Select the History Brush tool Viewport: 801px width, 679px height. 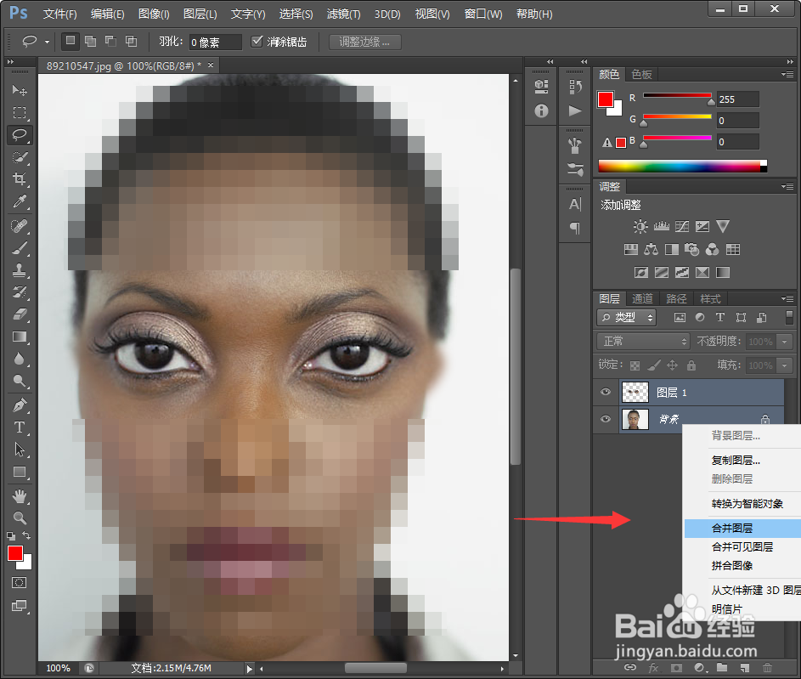point(20,292)
